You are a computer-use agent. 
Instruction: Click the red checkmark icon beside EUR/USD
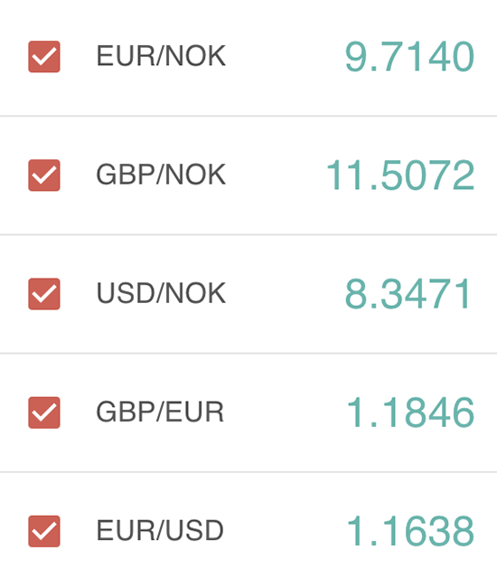44,531
